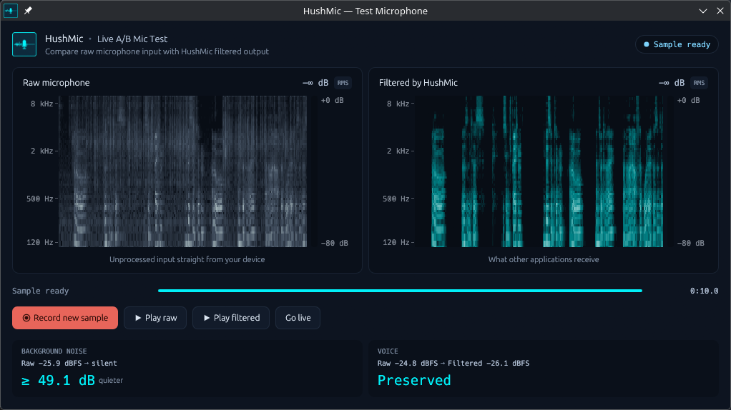Click 'Raw −24.8 dBFS → Filtered −26.1 dBFS' text
Screen dimensions: 731x410
coord(453,363)
